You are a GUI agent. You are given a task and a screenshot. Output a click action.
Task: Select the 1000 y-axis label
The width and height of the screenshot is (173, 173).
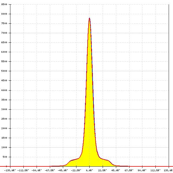pyautogui.click(x=4, y=147)
